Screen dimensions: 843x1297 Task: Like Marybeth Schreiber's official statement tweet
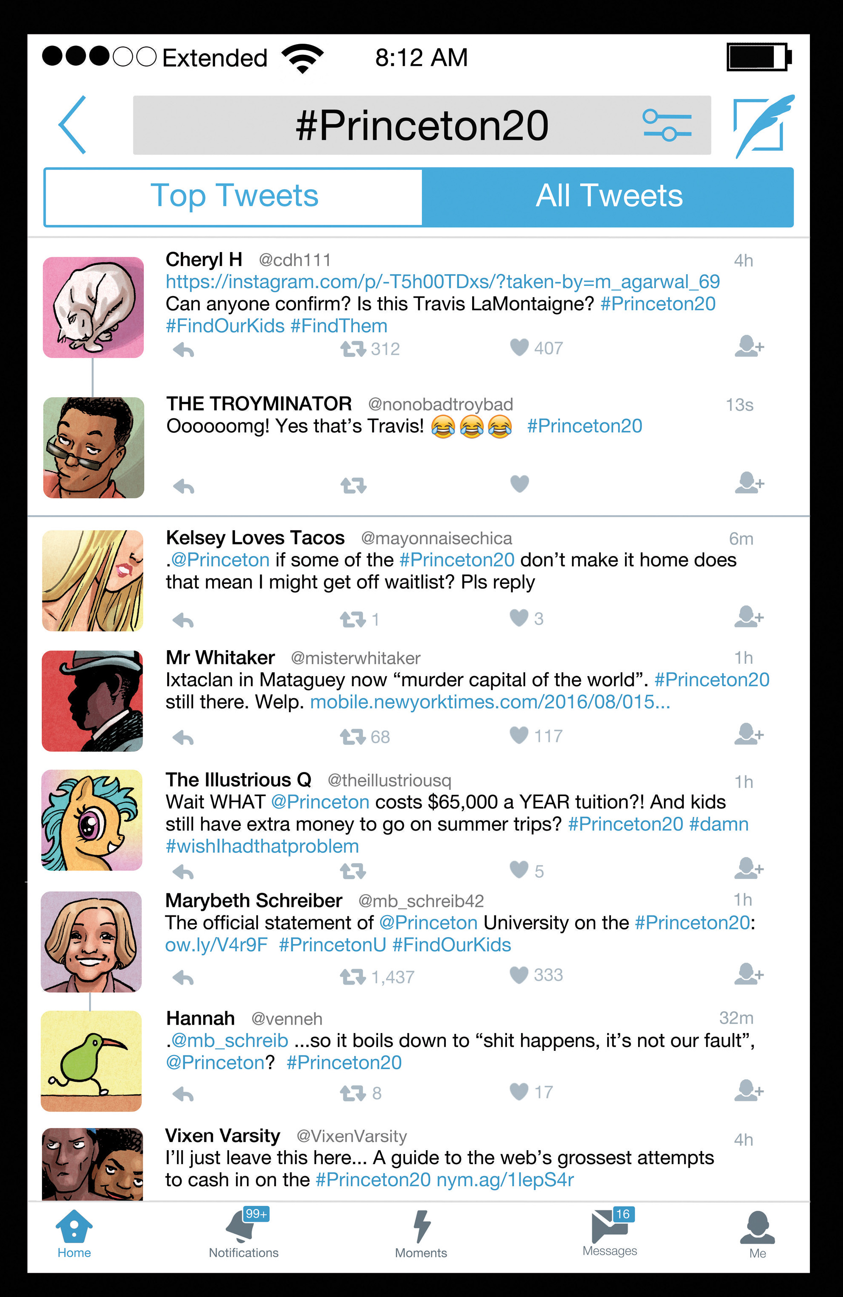519,974
